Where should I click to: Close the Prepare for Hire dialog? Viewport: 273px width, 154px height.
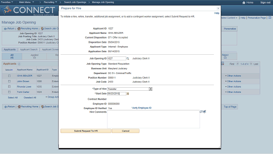218,9
